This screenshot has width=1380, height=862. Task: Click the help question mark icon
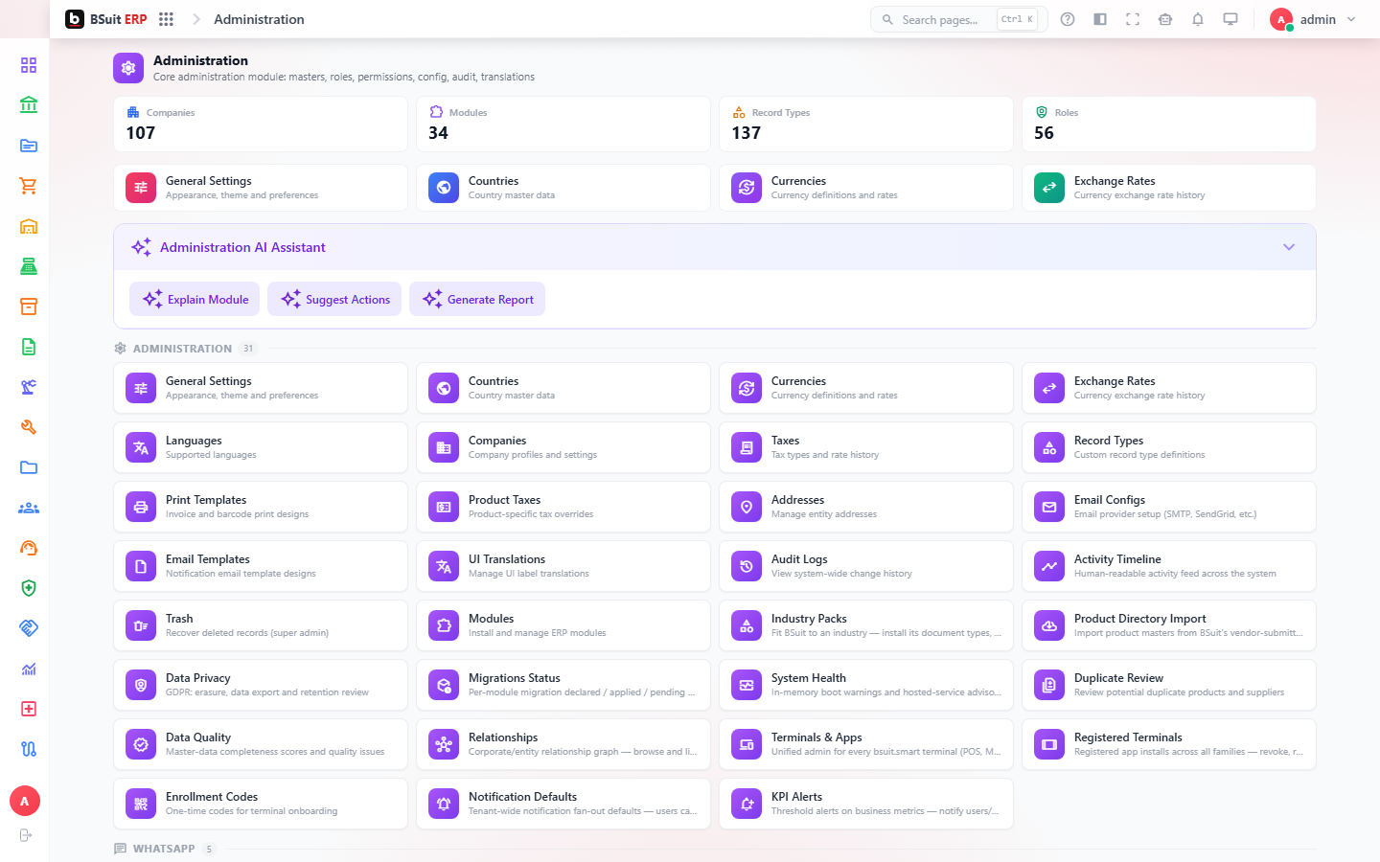click(1068, 19)
